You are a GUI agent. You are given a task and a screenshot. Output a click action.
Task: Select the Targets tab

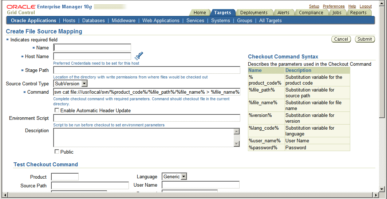(222, 13)
